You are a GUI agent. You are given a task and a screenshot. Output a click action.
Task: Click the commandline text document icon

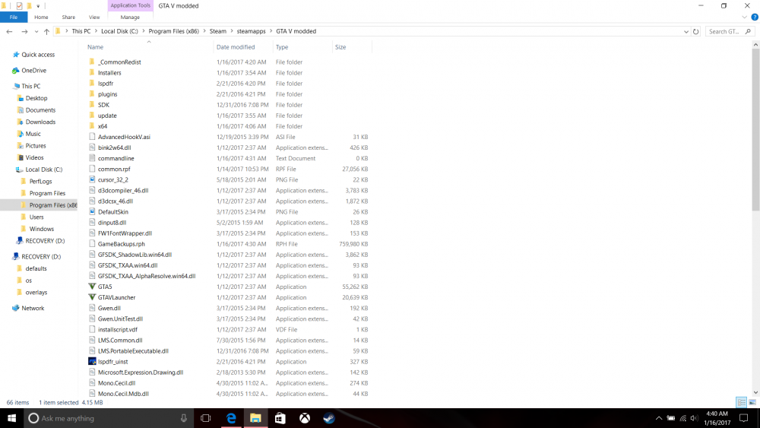[92, 158]
